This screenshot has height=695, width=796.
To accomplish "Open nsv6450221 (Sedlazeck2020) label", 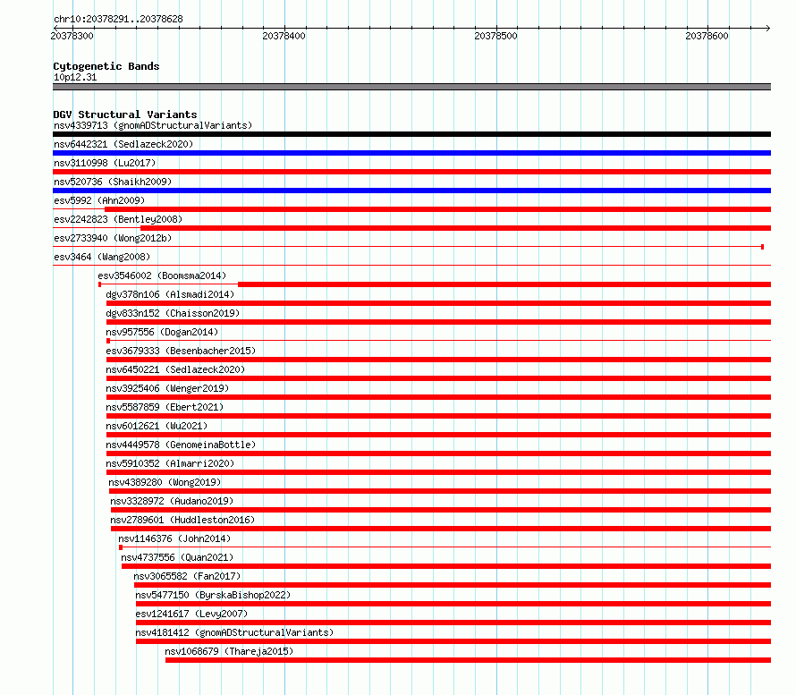I will click(x=175, y=369).
